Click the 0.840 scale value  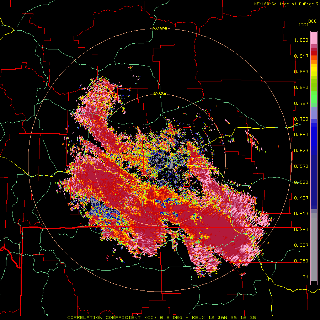pos(301,87)
